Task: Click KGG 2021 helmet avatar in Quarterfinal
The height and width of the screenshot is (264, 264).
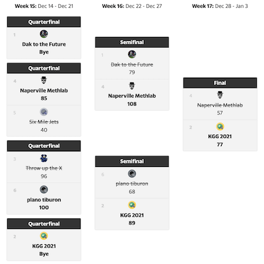Action: (44, 236)
